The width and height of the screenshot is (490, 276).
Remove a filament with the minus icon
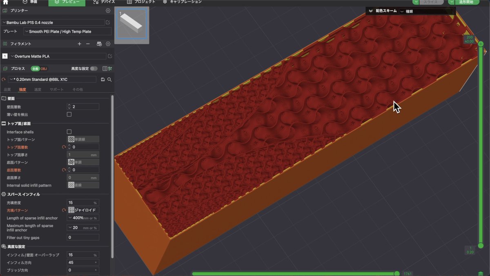click(x=88, y=44)
